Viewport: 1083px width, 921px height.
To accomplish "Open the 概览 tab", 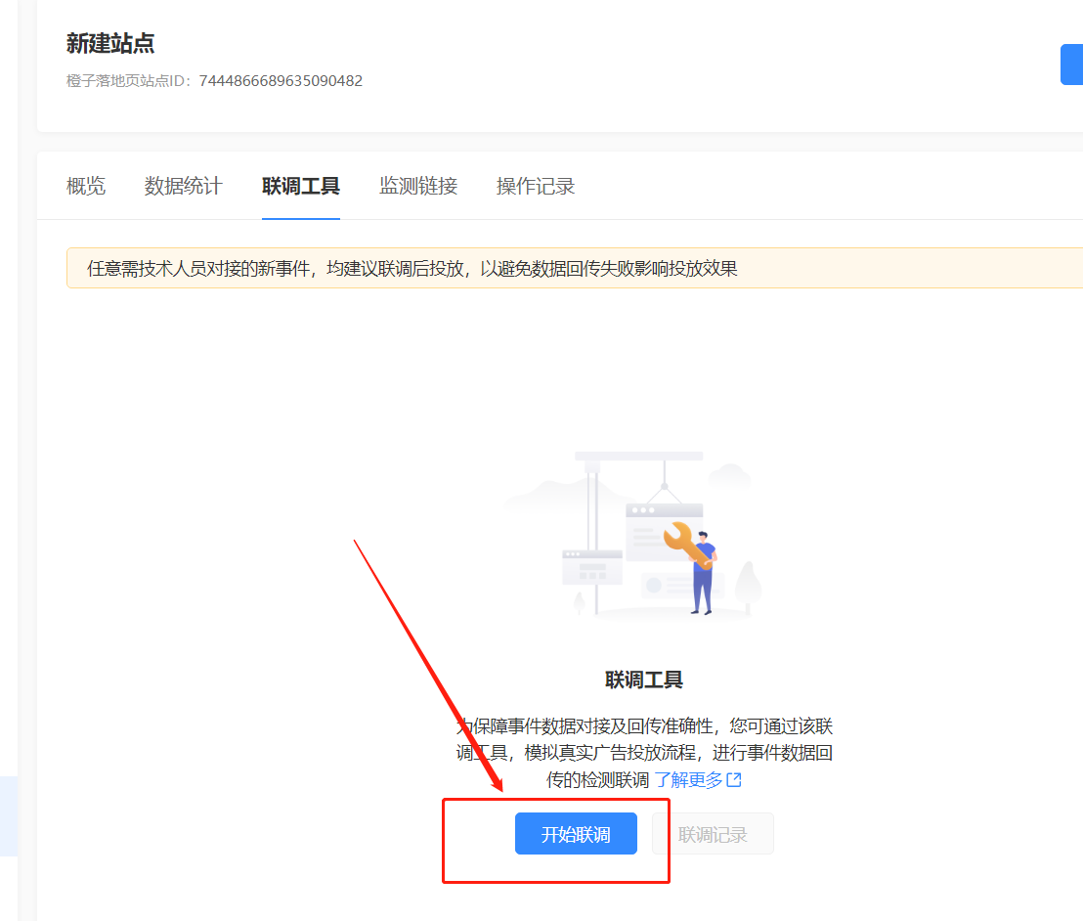I will (86, 186).
